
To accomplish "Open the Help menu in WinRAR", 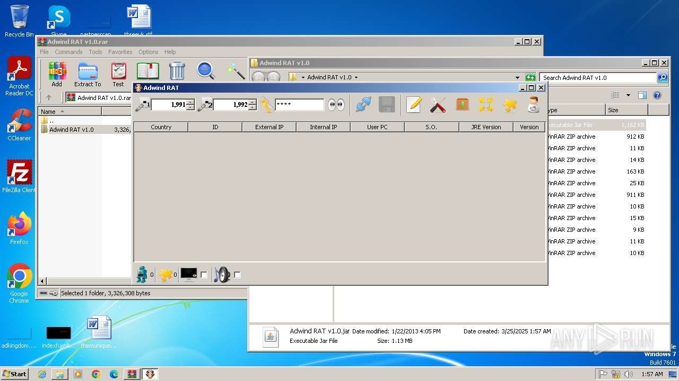I will click(170, 52).
